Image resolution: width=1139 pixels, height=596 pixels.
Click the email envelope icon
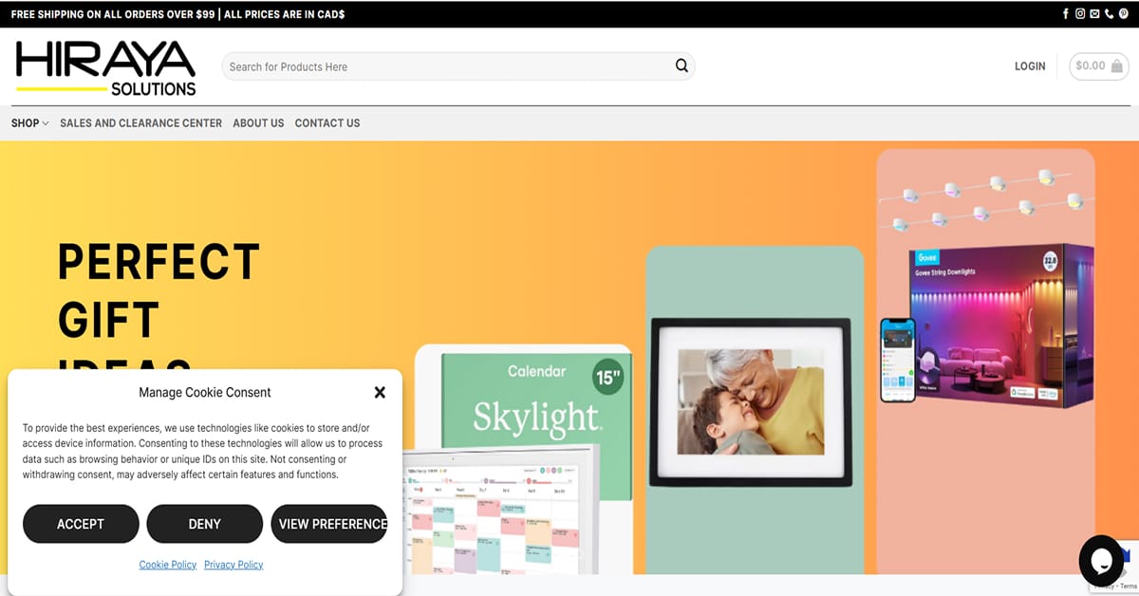coord(1094,14)
